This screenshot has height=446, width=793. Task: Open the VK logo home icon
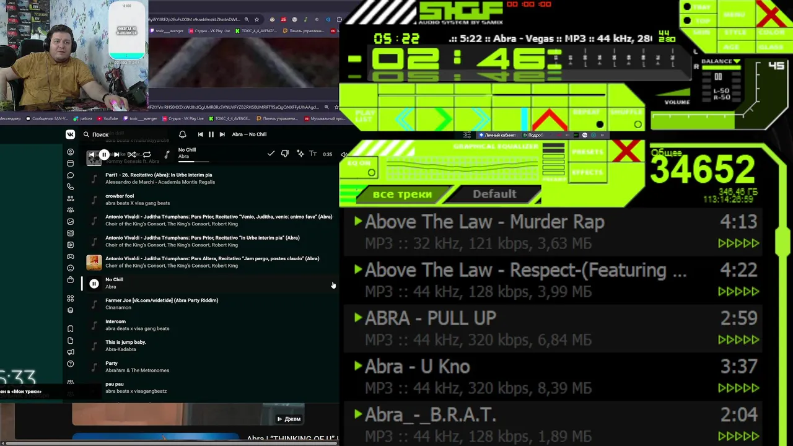(70, 134)
